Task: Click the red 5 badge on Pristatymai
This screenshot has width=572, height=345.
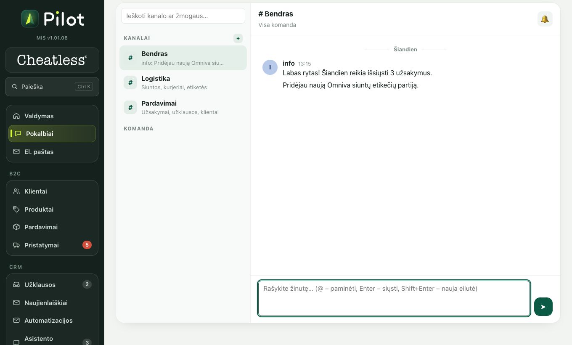Action: [x=87, y=245]
